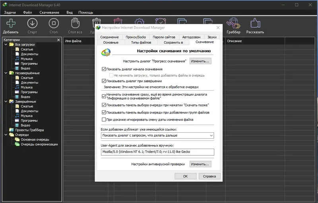Switch to the Соединение tab
This screenshot has height=203, width=318.
(110, 37)
